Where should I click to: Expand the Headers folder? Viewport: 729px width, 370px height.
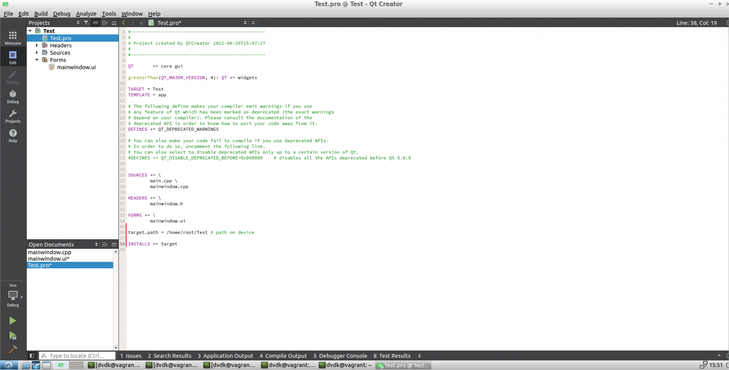click(37, 46)
